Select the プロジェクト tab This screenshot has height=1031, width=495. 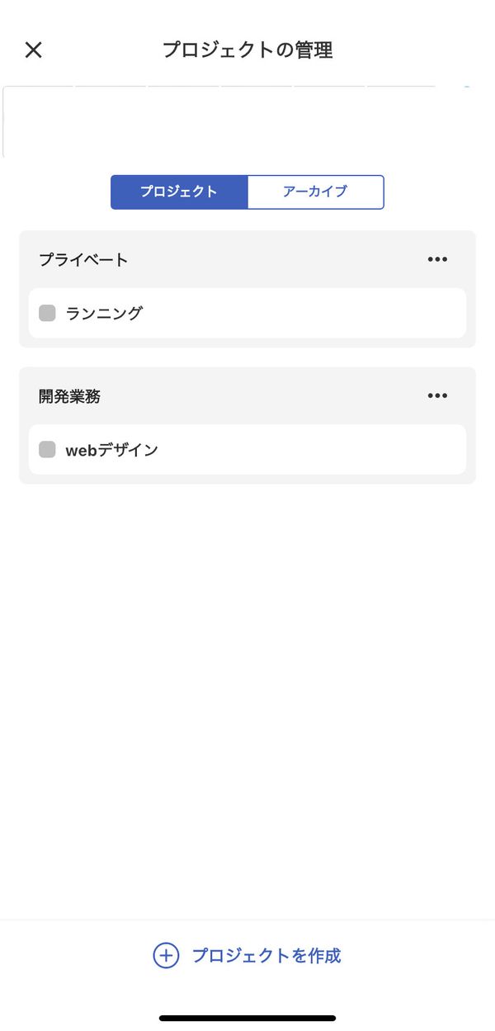pos(179,192)
